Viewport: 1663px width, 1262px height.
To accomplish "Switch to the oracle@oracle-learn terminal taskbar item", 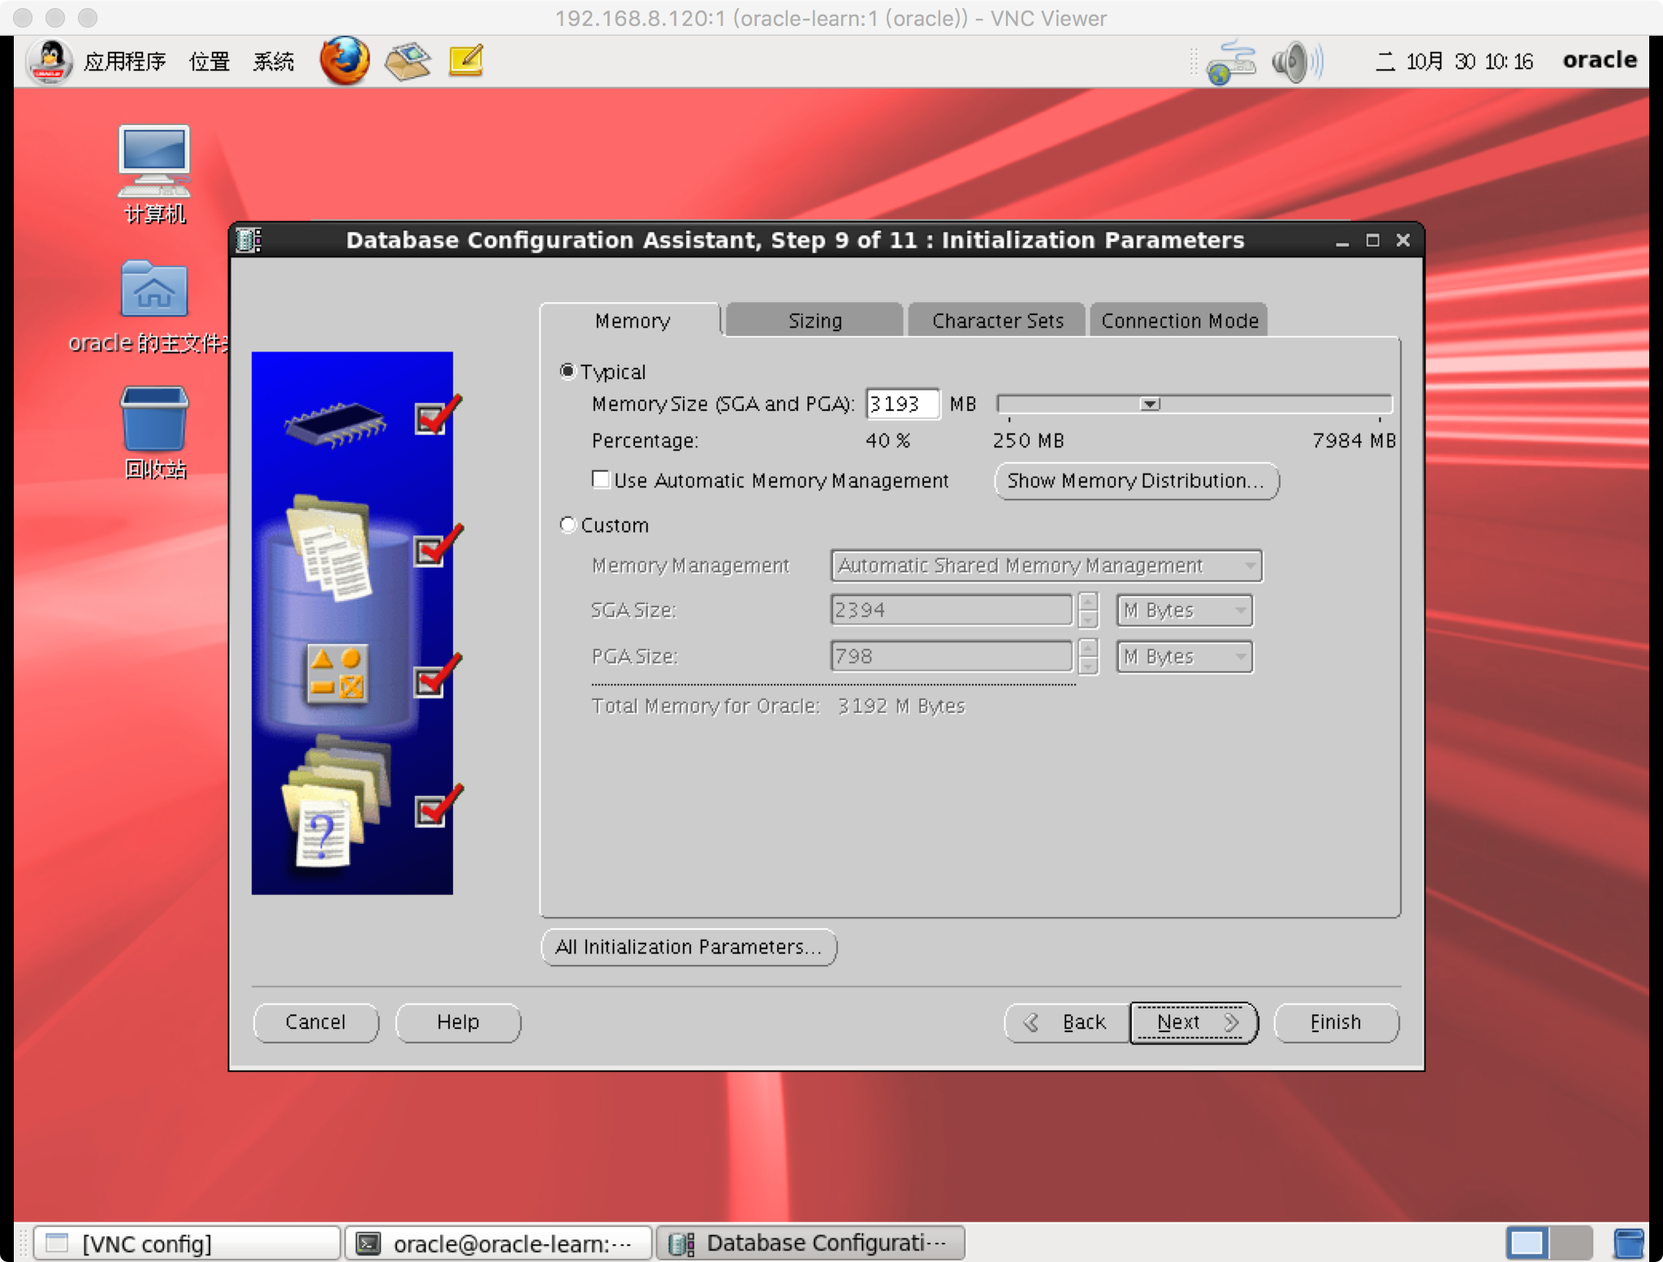I will click(x=498, y=1243).
